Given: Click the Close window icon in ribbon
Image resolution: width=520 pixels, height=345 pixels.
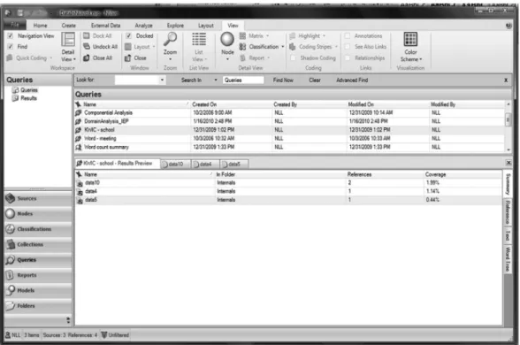Looking at the screenshot, I should pyautogui.click(x=127, y=57).
